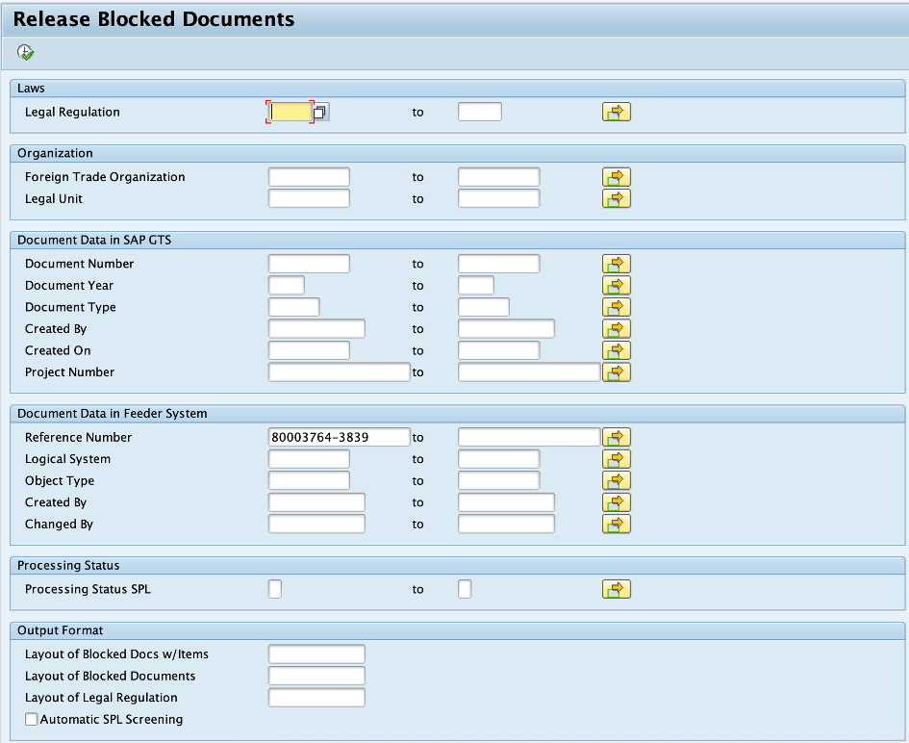Click the Legal Unit from field
This screenshot has width=909, height=743.
click(309, 199)
